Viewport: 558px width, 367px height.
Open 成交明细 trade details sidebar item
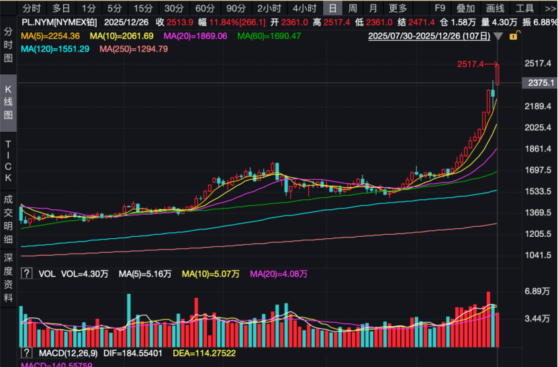click(8, 219)
